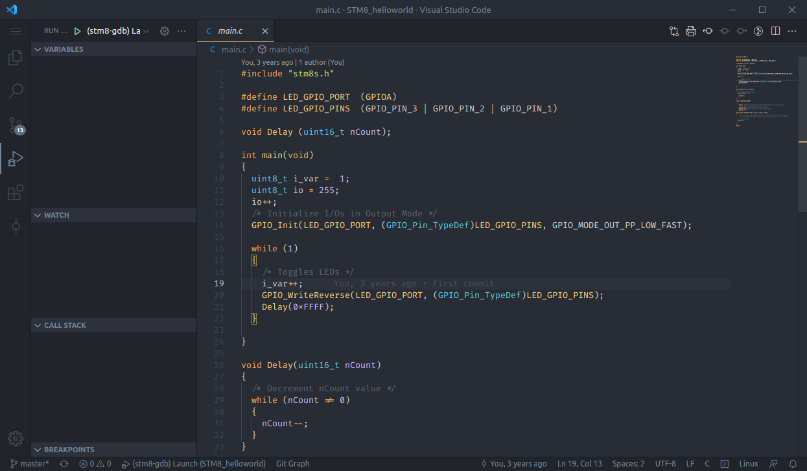The width and height of the screenshot is (807, 471).
Task: Place cursor on the #include "stm8s.h" line
Action: (288, 74)
